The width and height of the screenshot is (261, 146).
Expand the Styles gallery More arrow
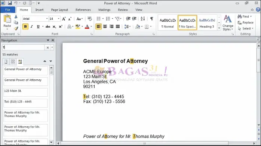tap(219, 28)
